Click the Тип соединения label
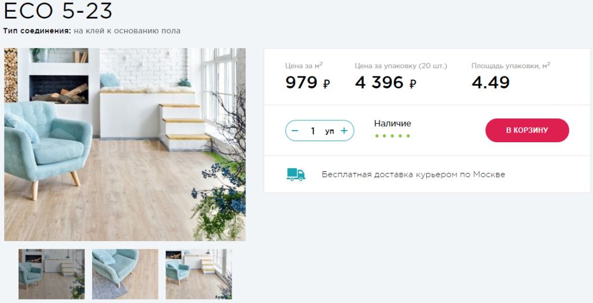Image resolution: width=593 pixels, height=303 pixels. click(37, 31)
